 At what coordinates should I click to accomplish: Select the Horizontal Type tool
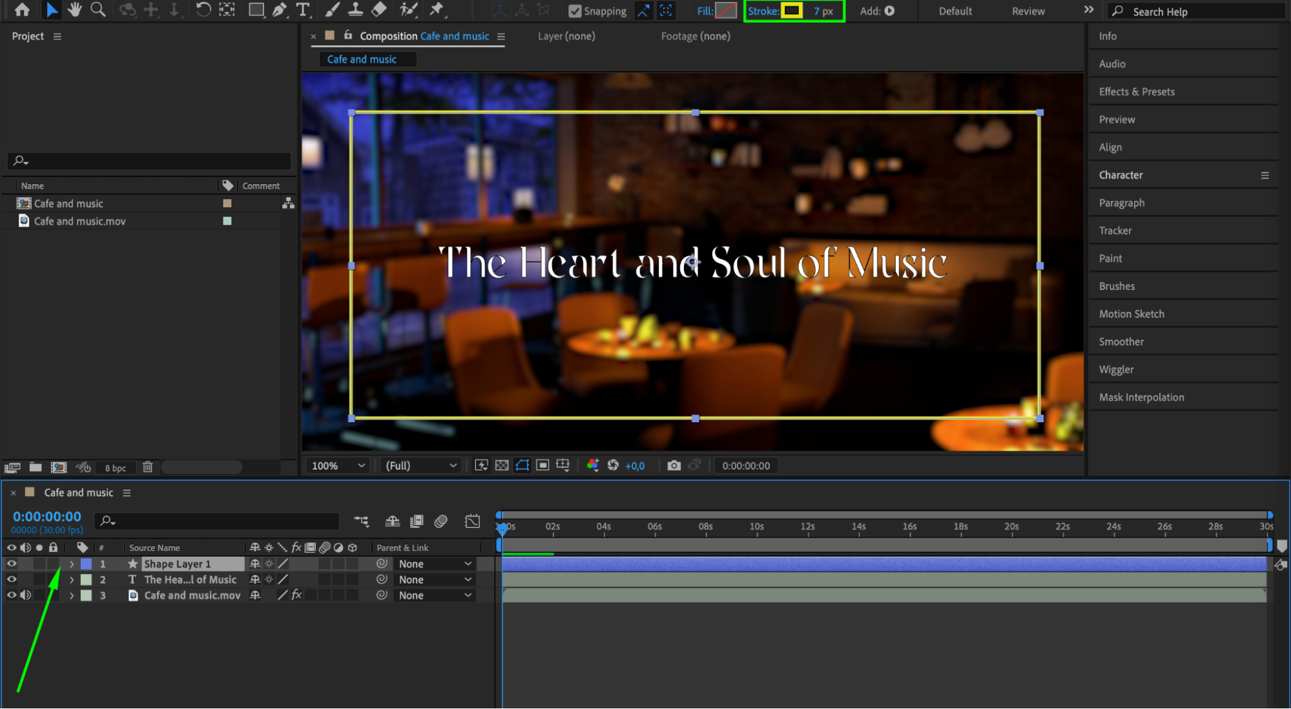tap(302, 10)
